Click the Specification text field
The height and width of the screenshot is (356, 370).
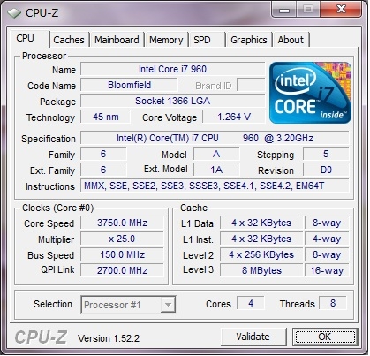click(215, 138)
